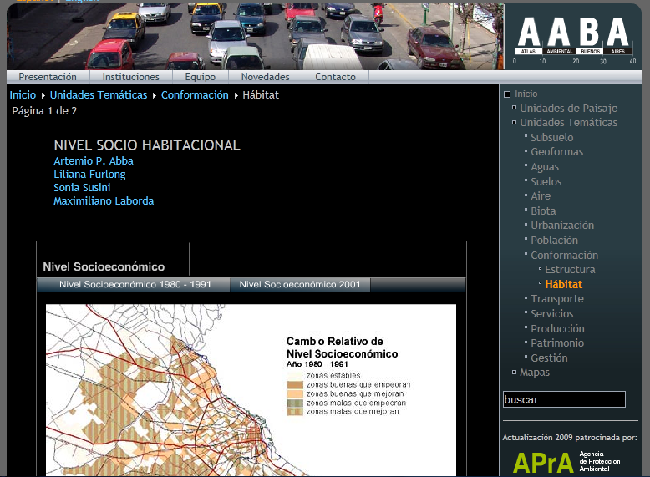Open the Subsuelo sidebar entry
650x477 pixels.
[x=551, y=137]
